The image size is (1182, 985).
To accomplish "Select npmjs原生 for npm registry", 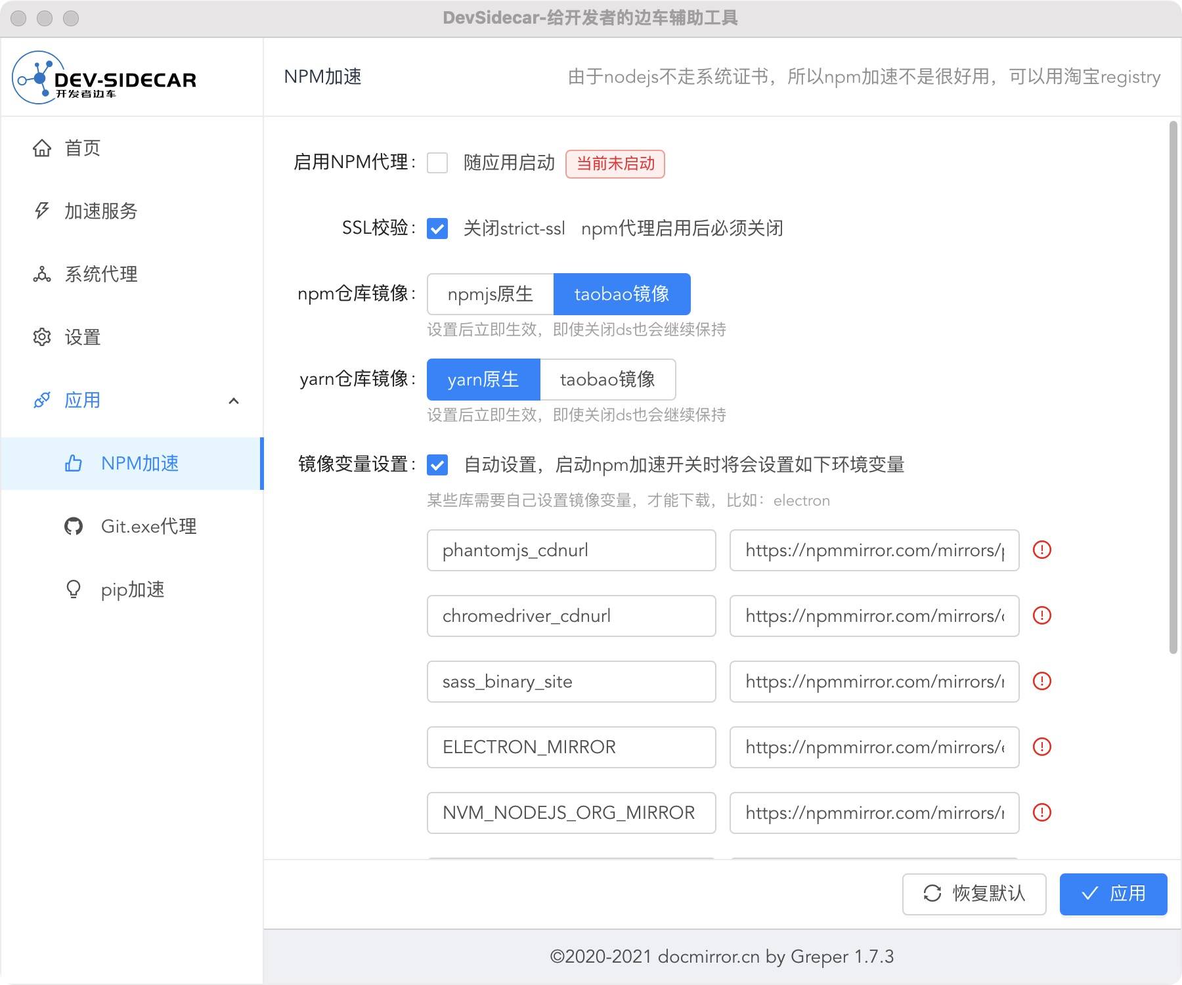I will 491,294.
